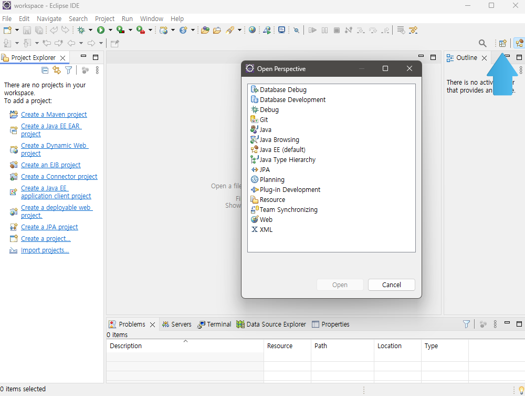Image resolution: width=525 pixels, height=396 pixels.
Task: Expand the Run launch dropdown arrow
Action: coord(110,30)
